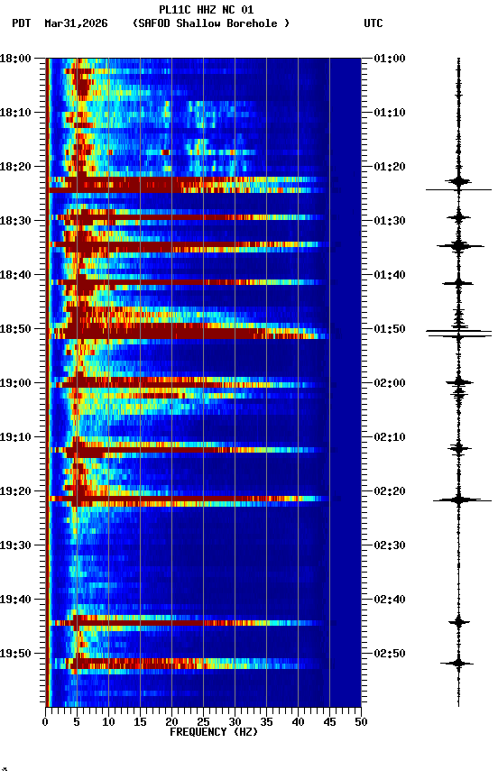This screenshot has height=779, width=498.
Task: Click the large seismogram spike near 01:50 UTC
Action: (458, 333)
